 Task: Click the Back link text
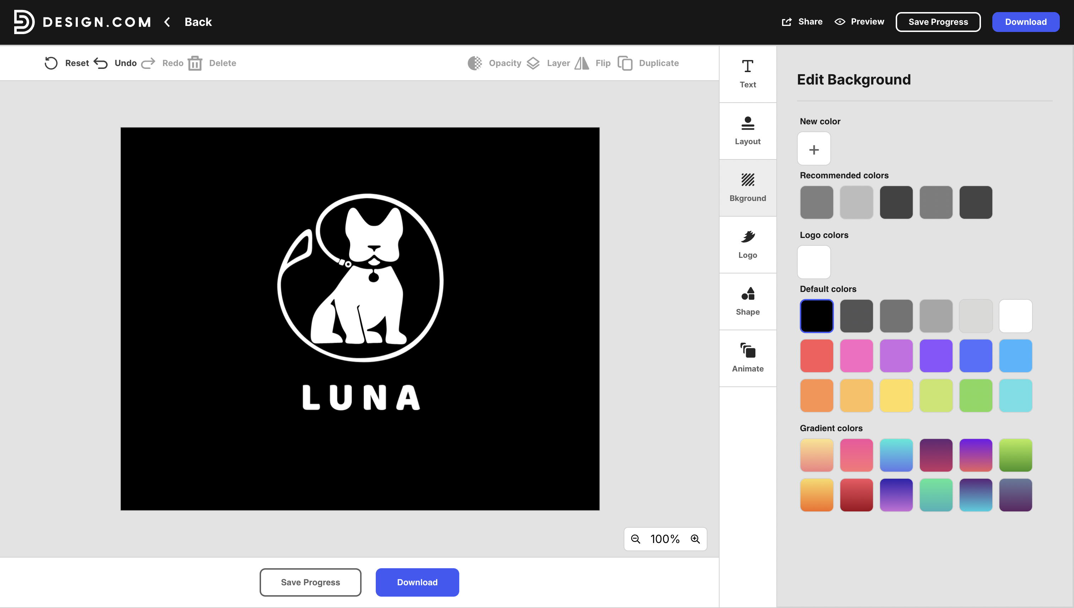pyautogui.click(x=198, y=22)
